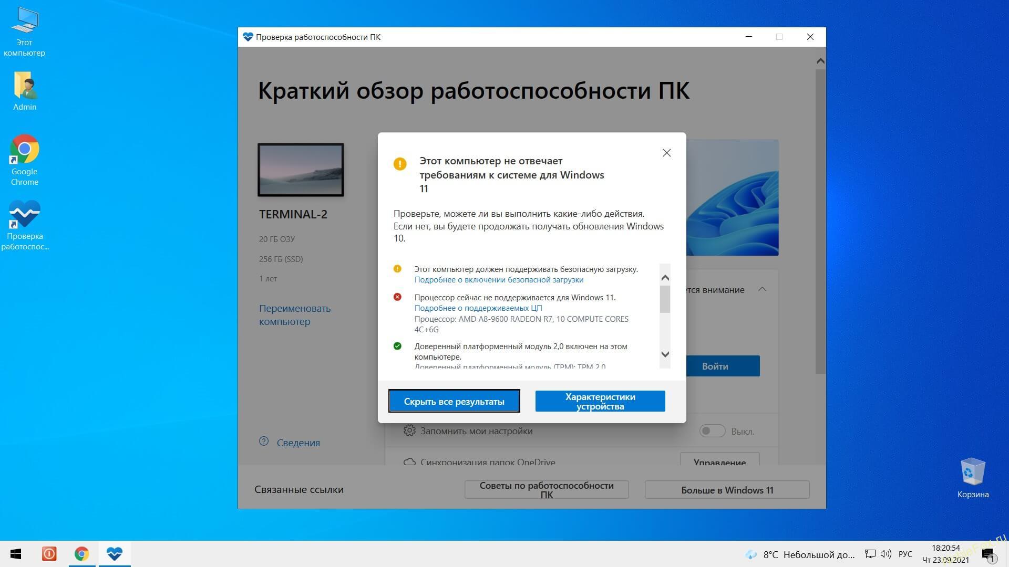Click the red error icon beside the processor result
The height and width of the screenshot is (567, 1009).
pyautogui.click(x=397, y=297)
